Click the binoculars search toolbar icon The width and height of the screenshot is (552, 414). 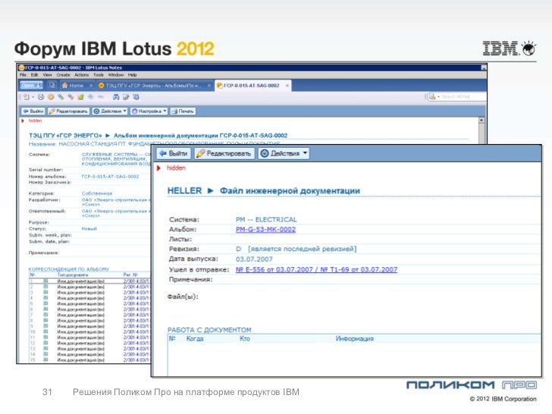click(x=116, y=97)
